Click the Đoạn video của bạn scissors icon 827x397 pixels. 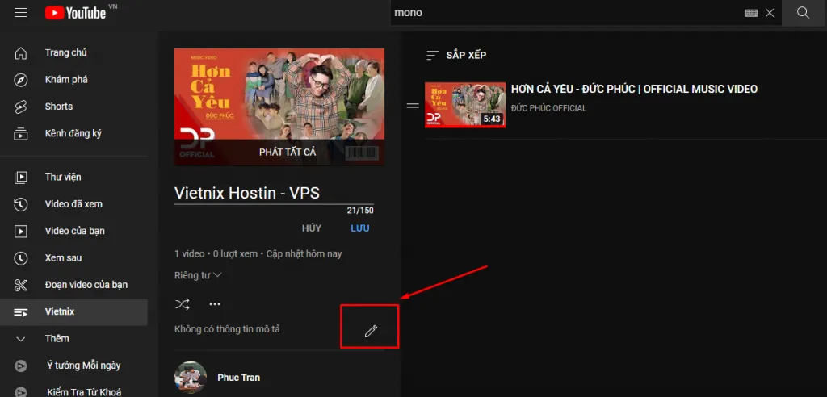20,285
